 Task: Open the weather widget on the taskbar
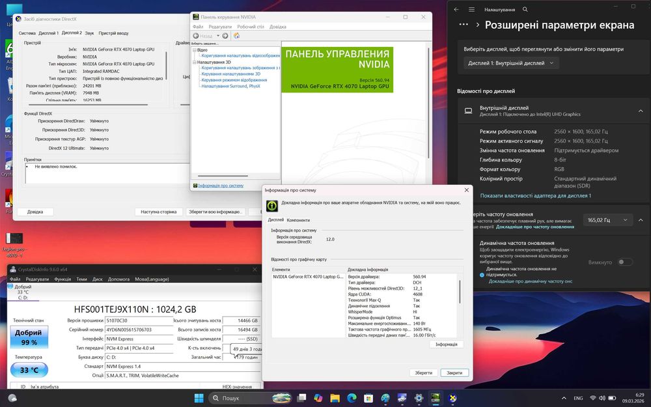pos(12,398)
